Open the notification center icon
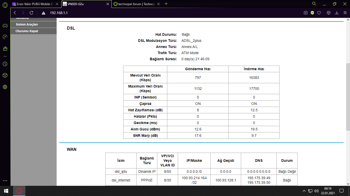 [342, 191]
